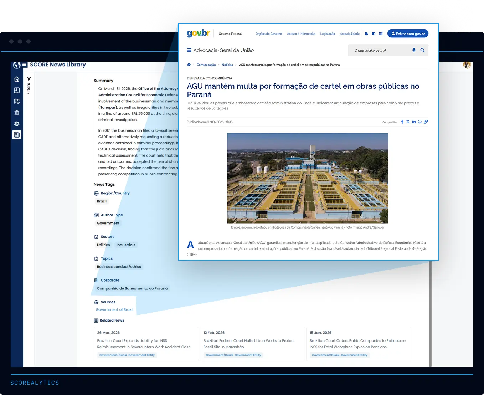Click the Notícias breadcrumb link
484x395 pixels.
[x=227, y=65]
